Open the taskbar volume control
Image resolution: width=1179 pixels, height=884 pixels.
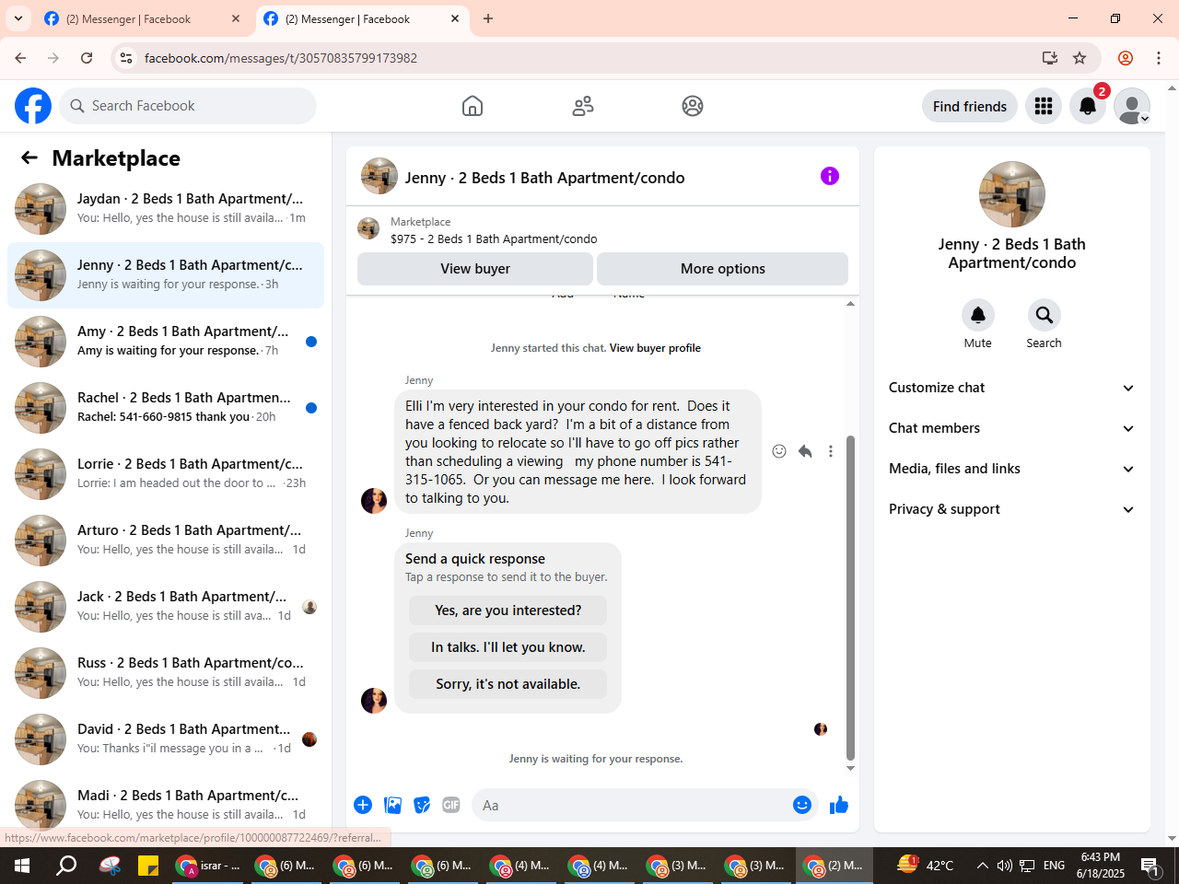click(1004, 866)
